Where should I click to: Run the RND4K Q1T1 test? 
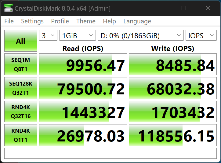pyautogui.click(x=21, y=135)
